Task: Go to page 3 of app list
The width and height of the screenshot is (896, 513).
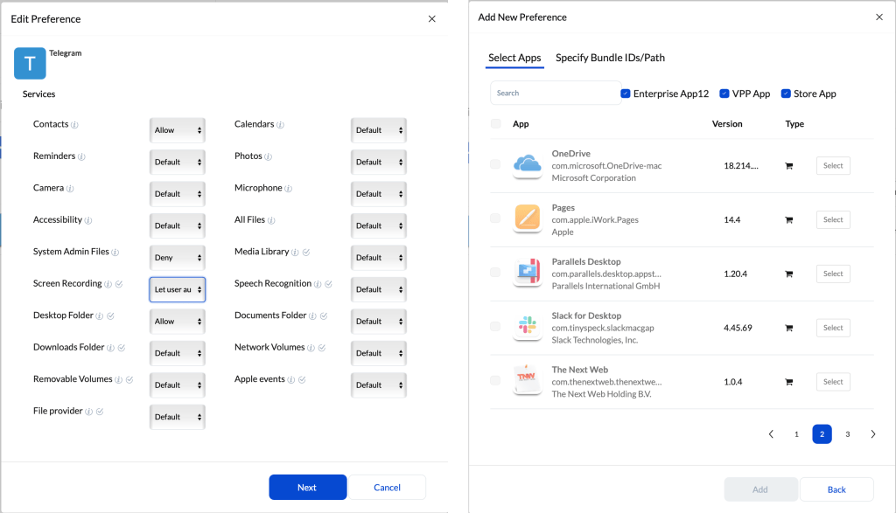Action: coord(847,434)
